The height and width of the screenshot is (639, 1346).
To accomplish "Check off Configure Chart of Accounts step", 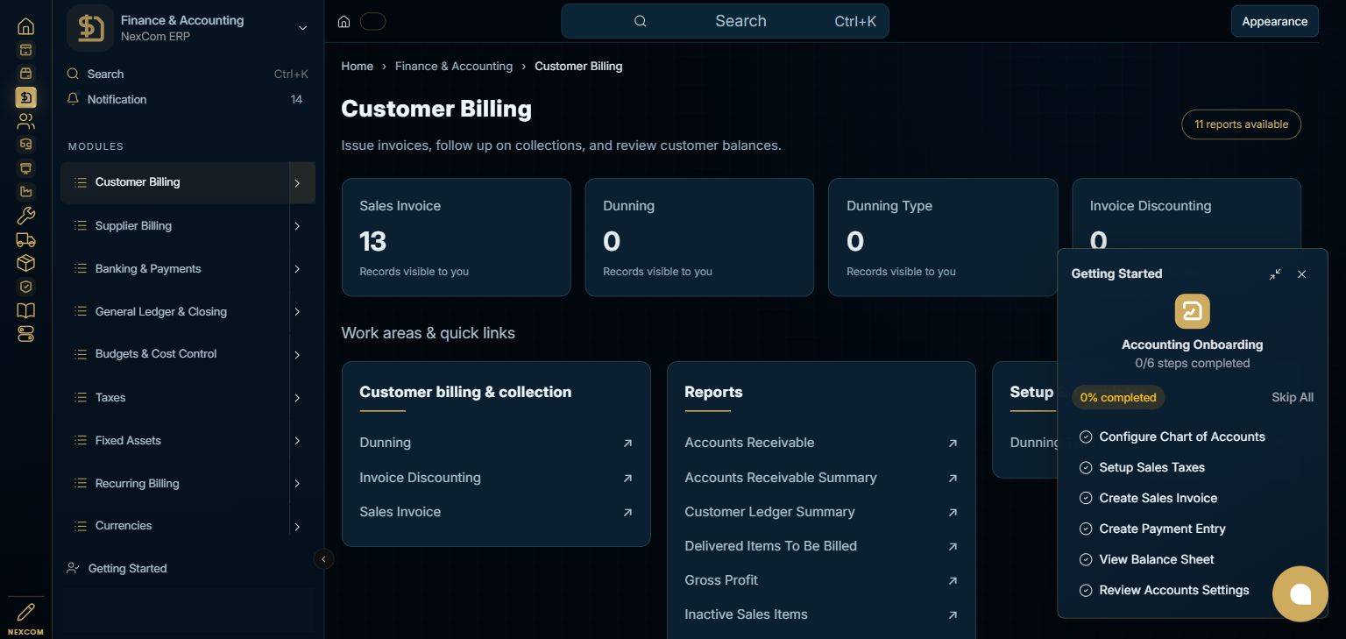I will coord(1086,437).
